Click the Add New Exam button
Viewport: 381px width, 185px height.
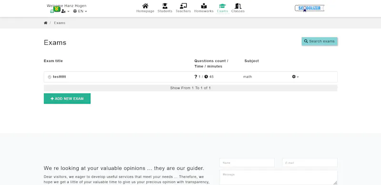pos(67,98)
